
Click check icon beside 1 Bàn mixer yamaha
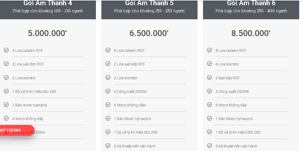pos(6,105)
